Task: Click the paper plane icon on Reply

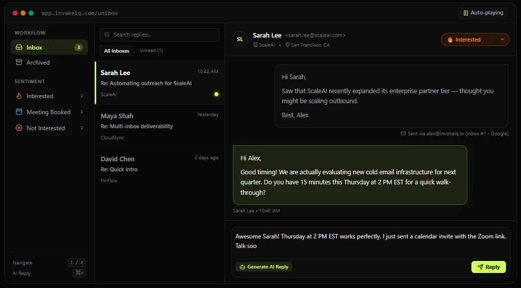Action: (x=480, y=267)
